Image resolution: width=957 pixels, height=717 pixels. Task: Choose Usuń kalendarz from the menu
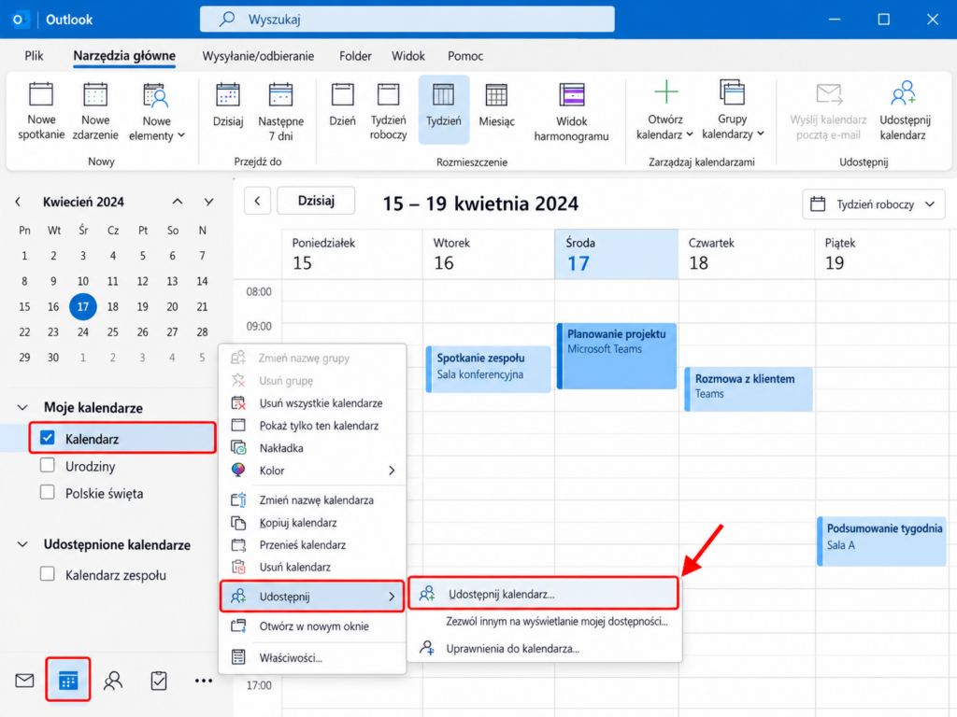(x=312, y=567)
